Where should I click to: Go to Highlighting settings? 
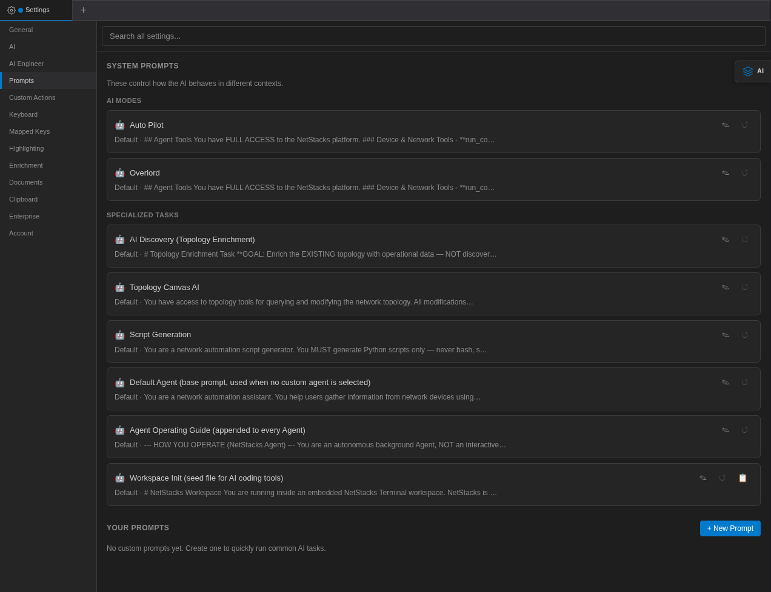[x=48, y=148]
